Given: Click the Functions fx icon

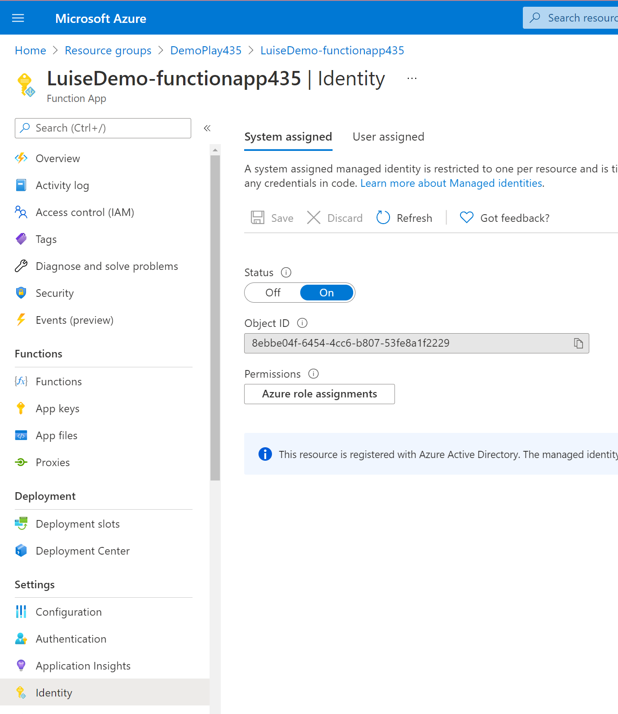Looking at the screenshot, I should (x=21, y=381).
